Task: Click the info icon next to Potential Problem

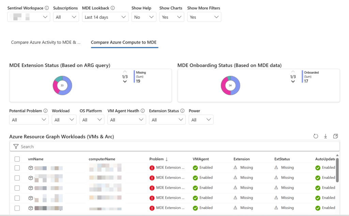Action: point(45,111)
